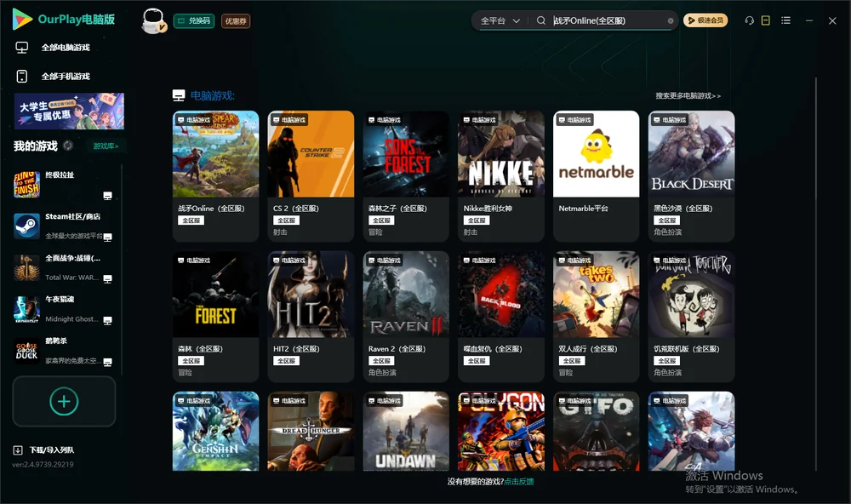Image resolution: width=851 pixels, height=504 pixels.
Task: Click the 点击反馈 feedback link
Action: click(x=519, y=481)
